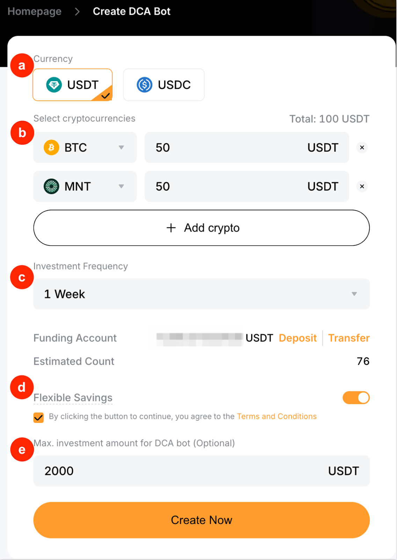Remove the MNT row with X icon
397x560 pixels.
pos(362,186)
